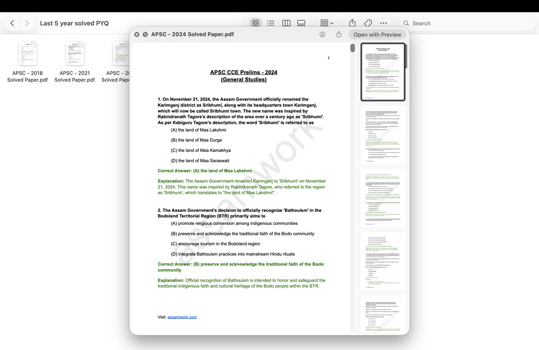The height and width of the screenshot is (350, 539).
Task: Click option (C) encourage tourism in Bodoland
Action: coord(215,244)
